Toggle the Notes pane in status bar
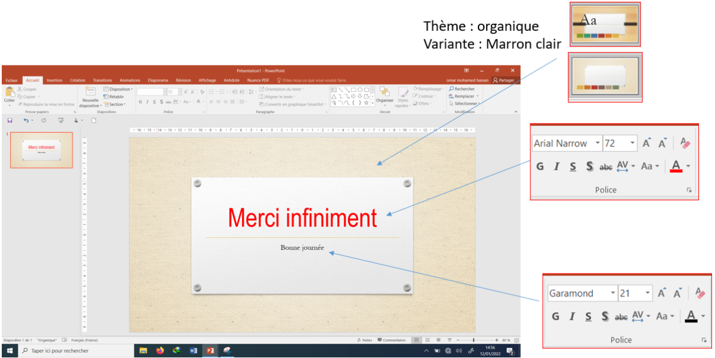This screenshot has width=715, height=358. coord(365,340)
